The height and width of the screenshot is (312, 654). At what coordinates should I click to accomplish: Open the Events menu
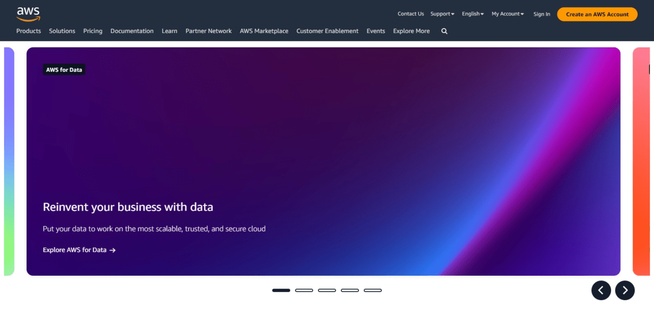(376, 31)
